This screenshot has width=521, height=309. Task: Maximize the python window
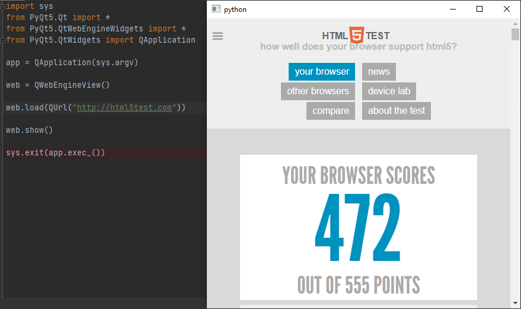click(x=480, y=9)
